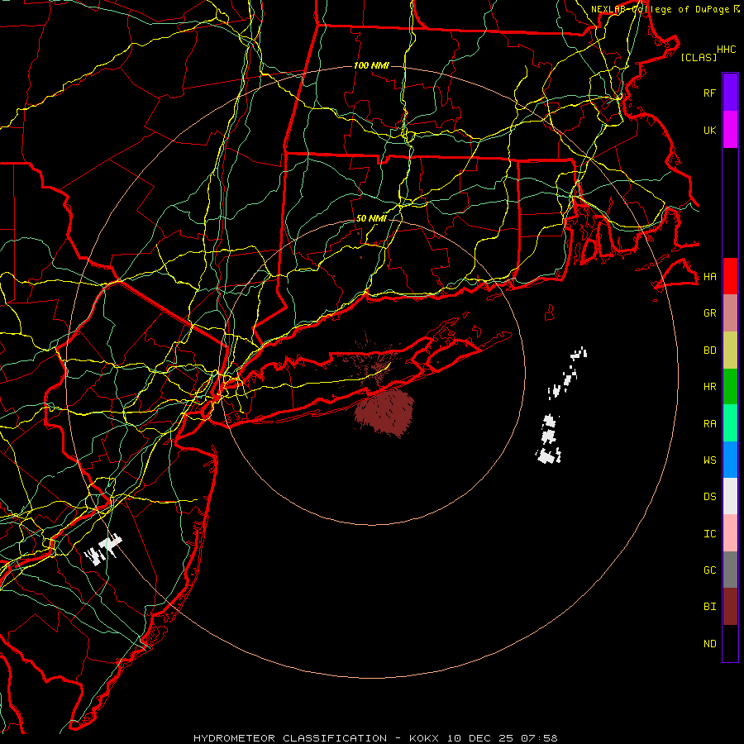Click the Hydrometeor Classification KOKX title text
The image size is (744, 744).
375,738
